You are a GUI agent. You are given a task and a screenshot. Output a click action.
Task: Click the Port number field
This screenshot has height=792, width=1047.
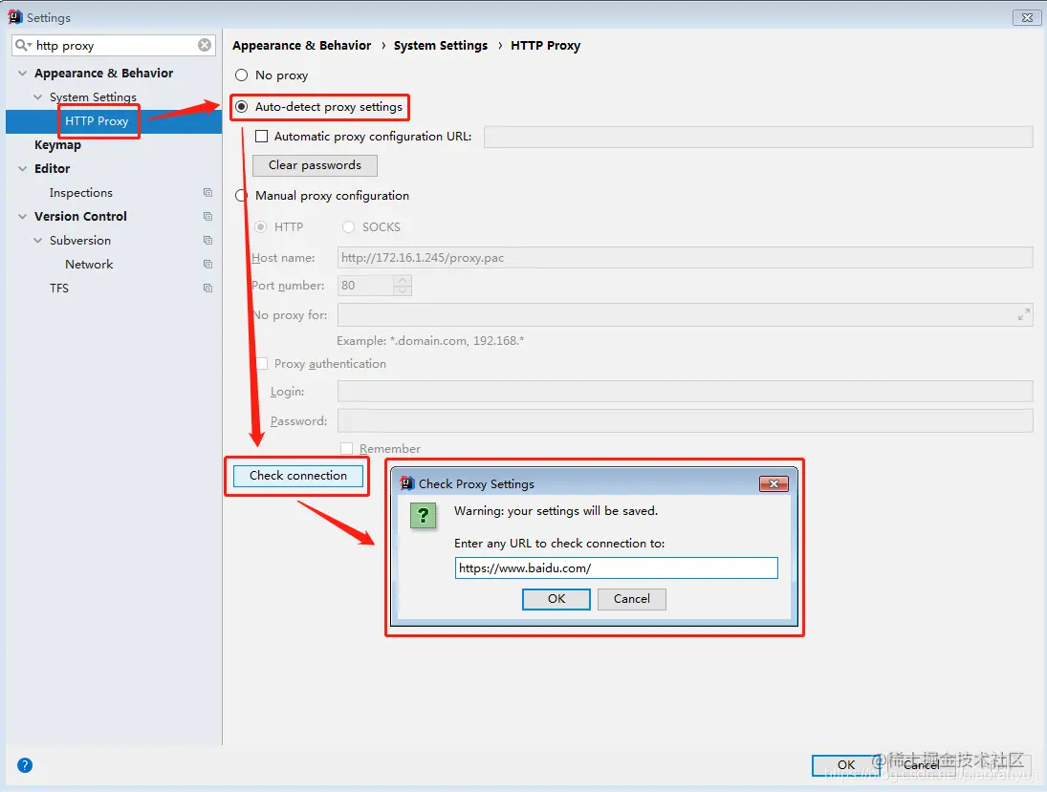(x=366, y=286)
